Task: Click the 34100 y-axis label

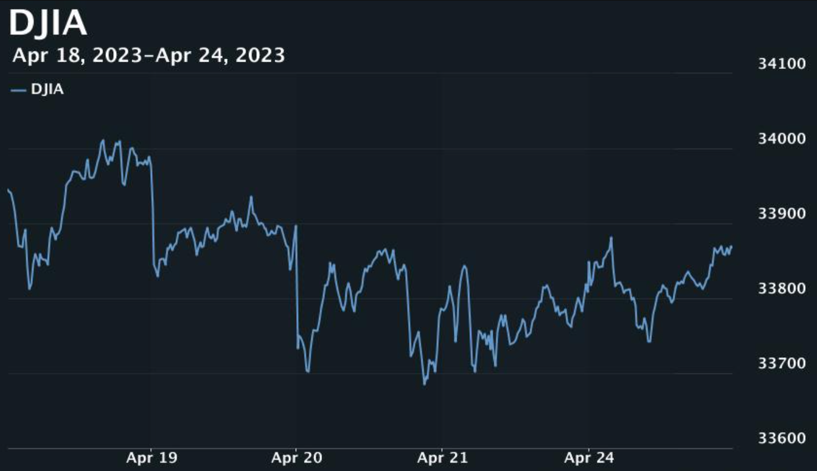Action: (782, 63)
